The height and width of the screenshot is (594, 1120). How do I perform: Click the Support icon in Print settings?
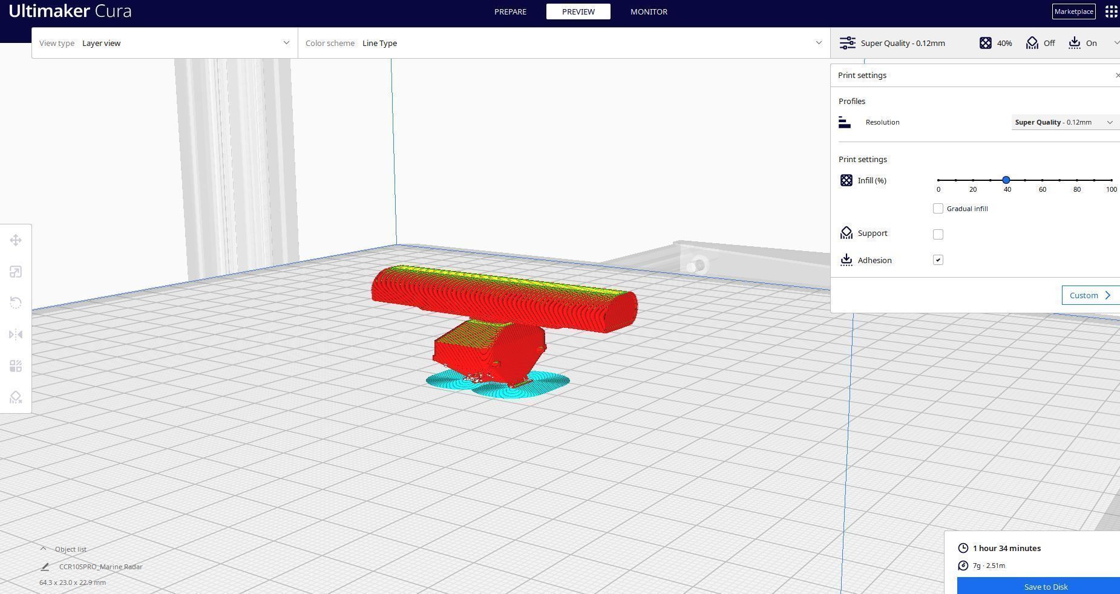pyautogui.click(x=847, y=233)
